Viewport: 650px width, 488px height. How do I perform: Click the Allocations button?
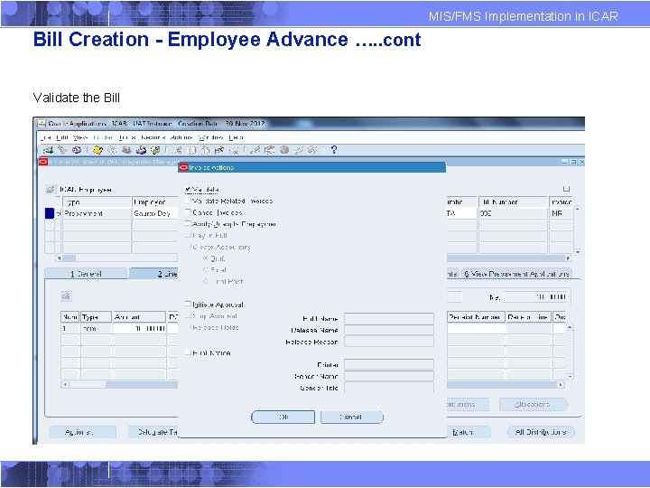point(533,404)
